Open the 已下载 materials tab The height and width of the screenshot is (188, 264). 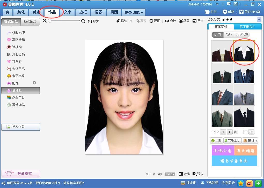(247, 27)
